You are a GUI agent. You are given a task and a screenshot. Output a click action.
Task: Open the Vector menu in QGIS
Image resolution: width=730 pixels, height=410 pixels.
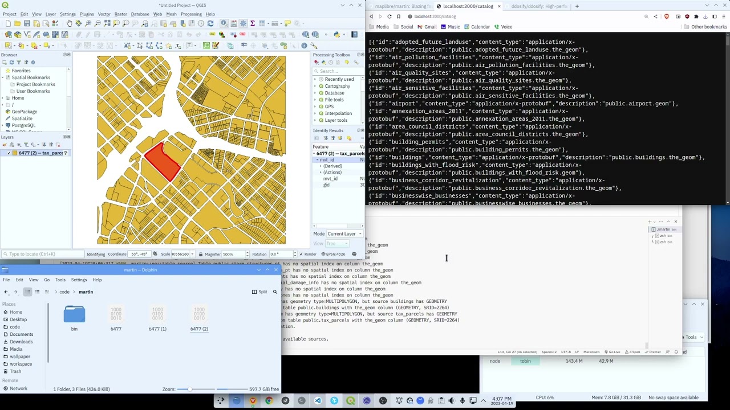[x=104, y=14]
